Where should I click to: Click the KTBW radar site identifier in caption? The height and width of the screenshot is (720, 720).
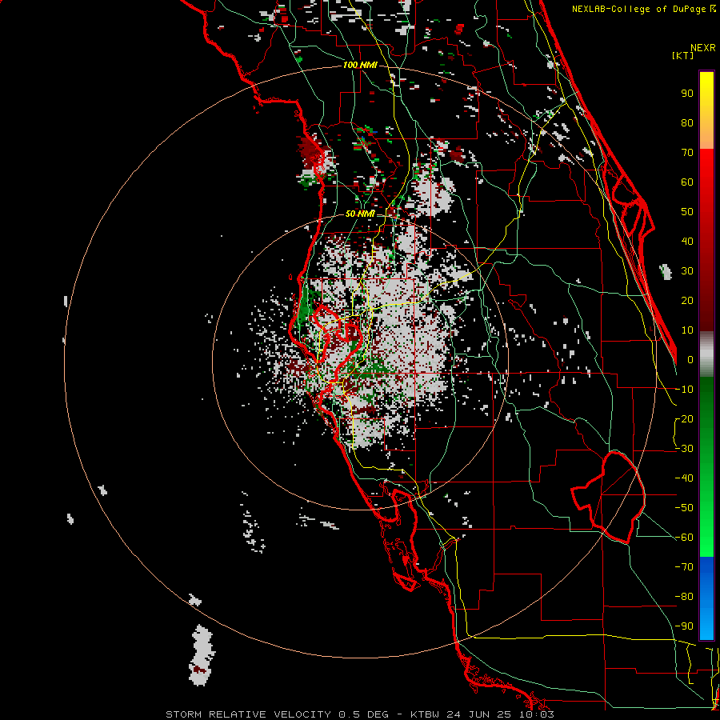click(x=425, y=714)
